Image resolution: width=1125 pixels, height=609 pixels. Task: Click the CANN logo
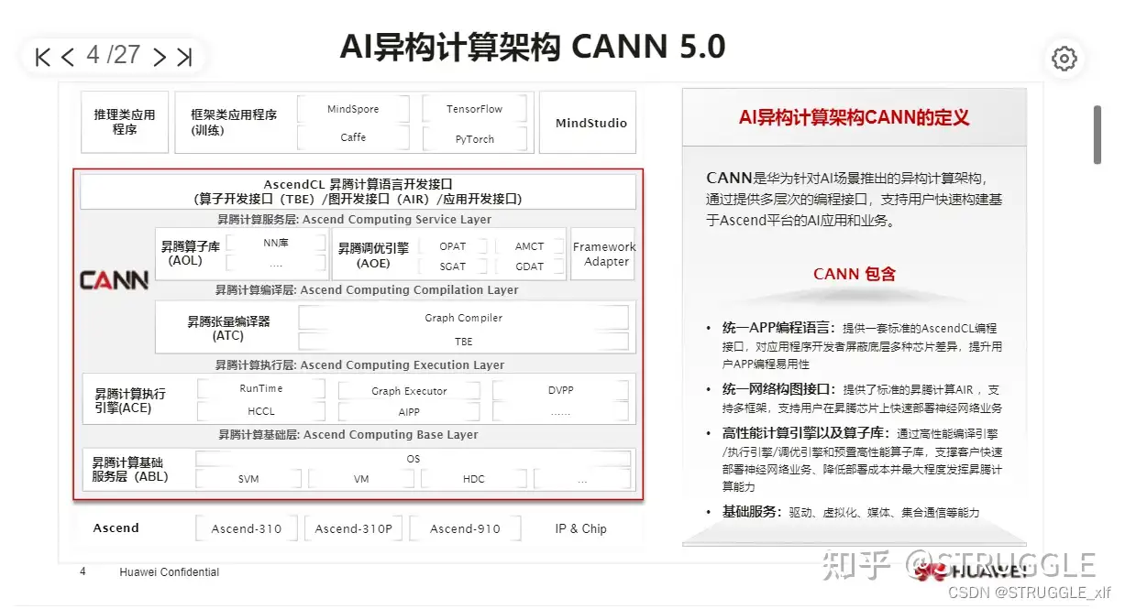[x=114, y=279]
